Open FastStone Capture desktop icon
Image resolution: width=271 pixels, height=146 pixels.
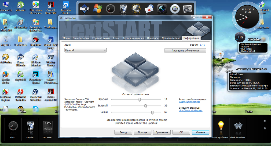click(6, 95)
